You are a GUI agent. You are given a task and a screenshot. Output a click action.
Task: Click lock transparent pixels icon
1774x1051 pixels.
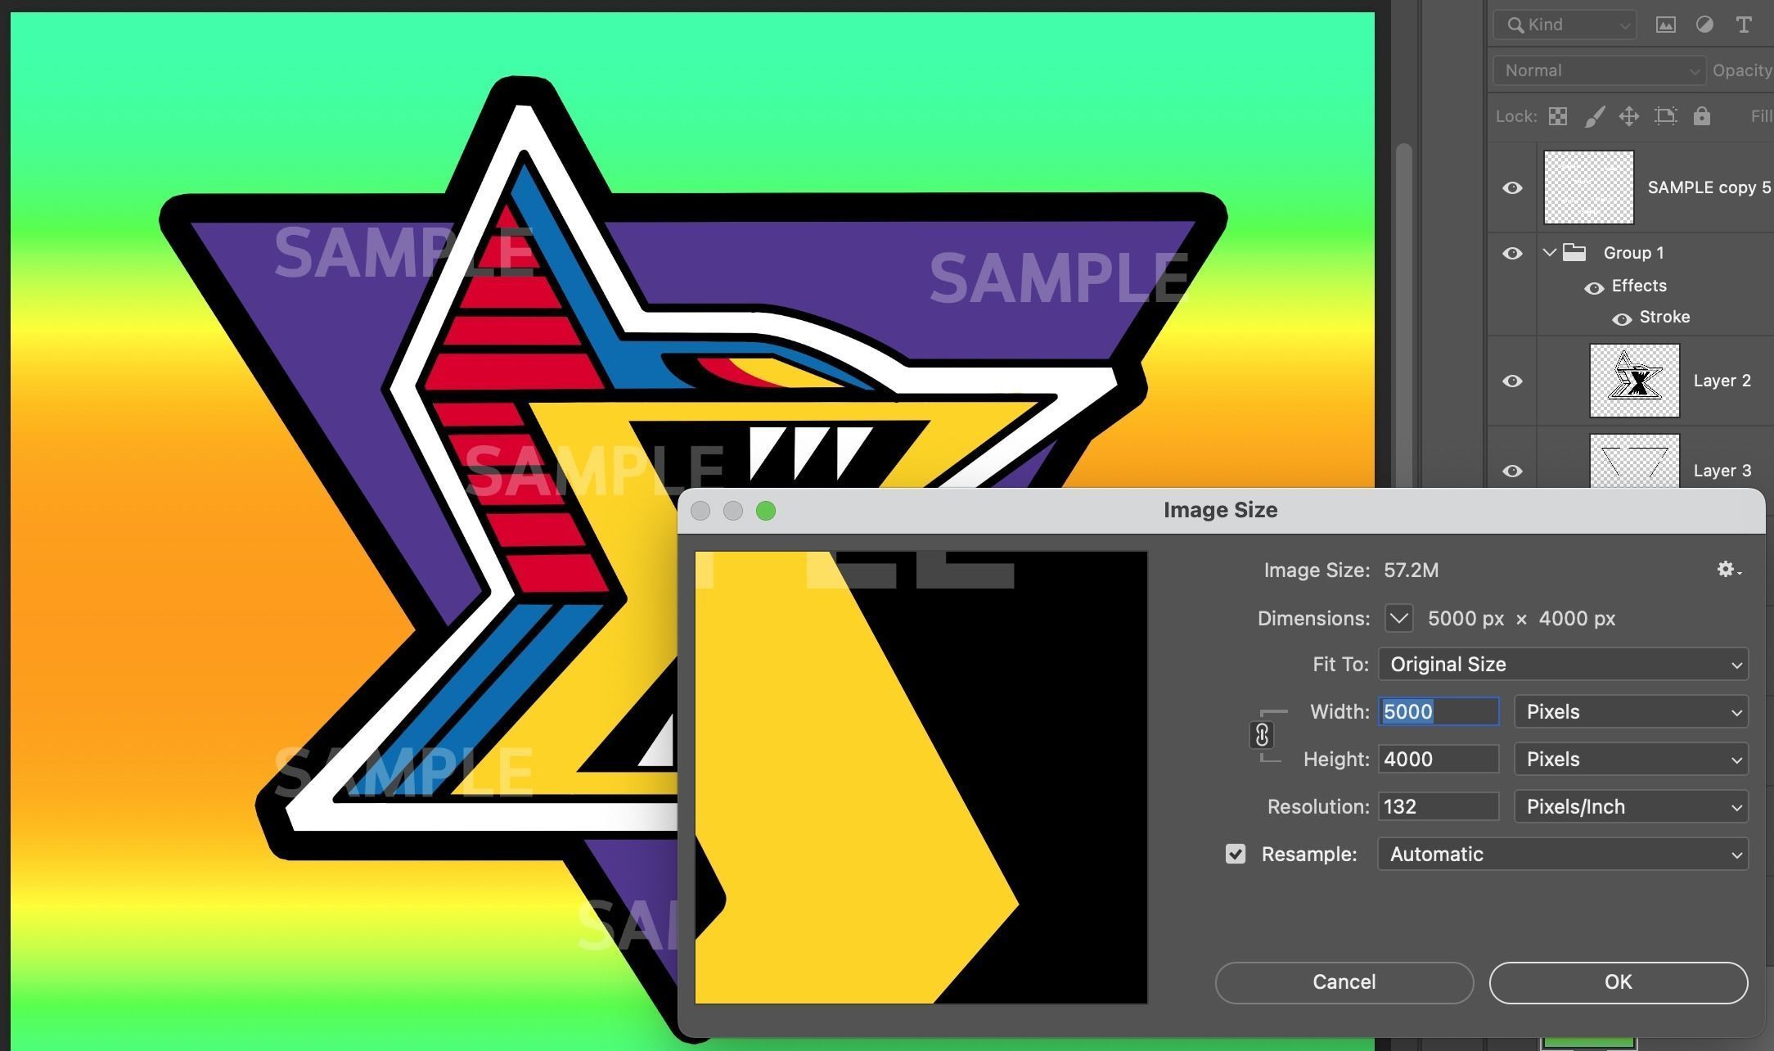pos(1558,116)
